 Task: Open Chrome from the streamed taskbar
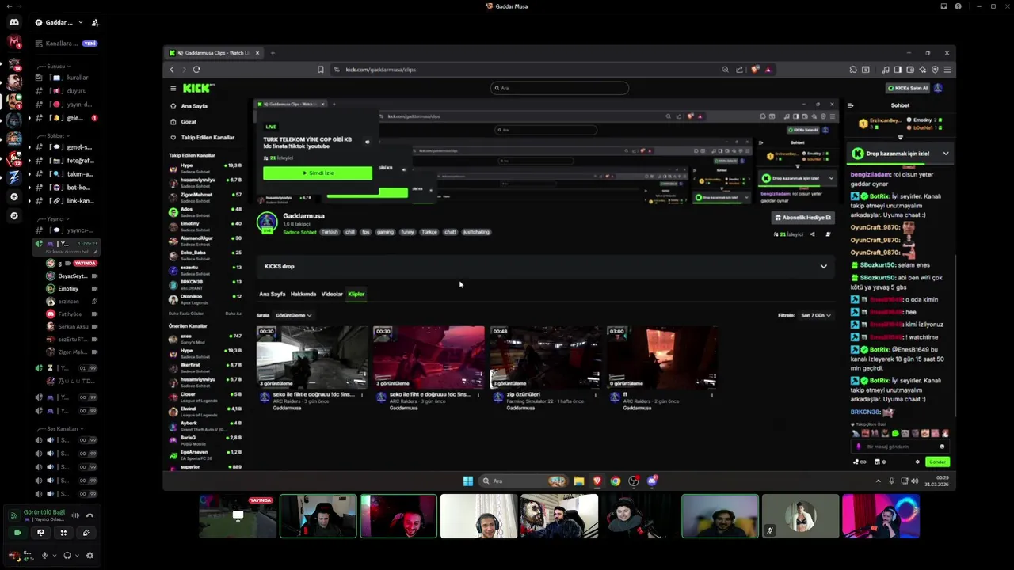coord(616,481)
